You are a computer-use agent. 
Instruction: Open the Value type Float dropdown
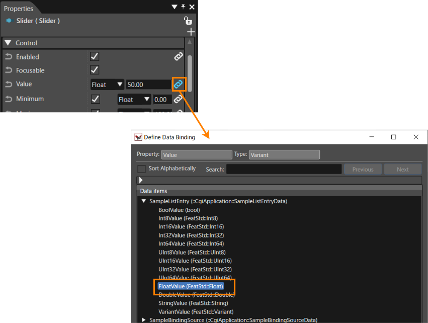(x=107, y=85)
